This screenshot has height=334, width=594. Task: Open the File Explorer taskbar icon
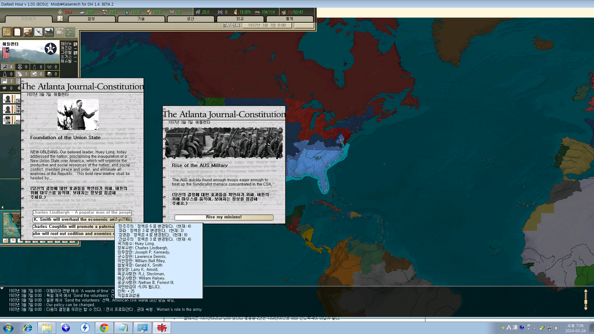click(x=46, y=328)
